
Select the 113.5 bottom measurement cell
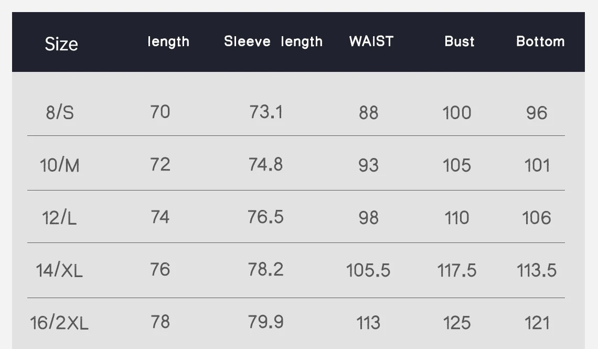point(537,270)
